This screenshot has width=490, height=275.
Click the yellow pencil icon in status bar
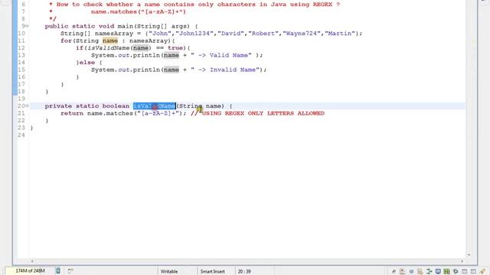(482, 271)
